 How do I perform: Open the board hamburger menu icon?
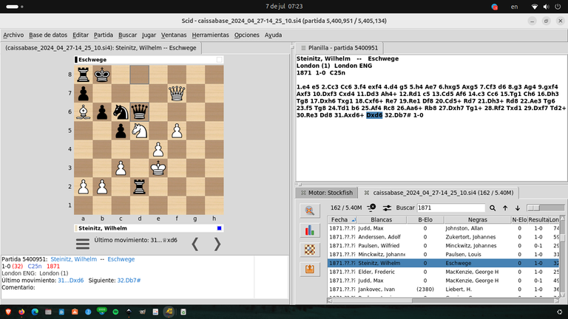pos(83,244)
